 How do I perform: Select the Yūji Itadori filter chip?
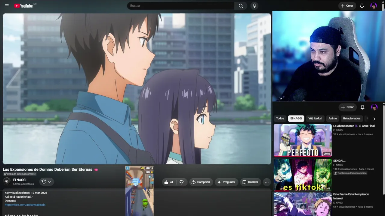coord(315,118)
